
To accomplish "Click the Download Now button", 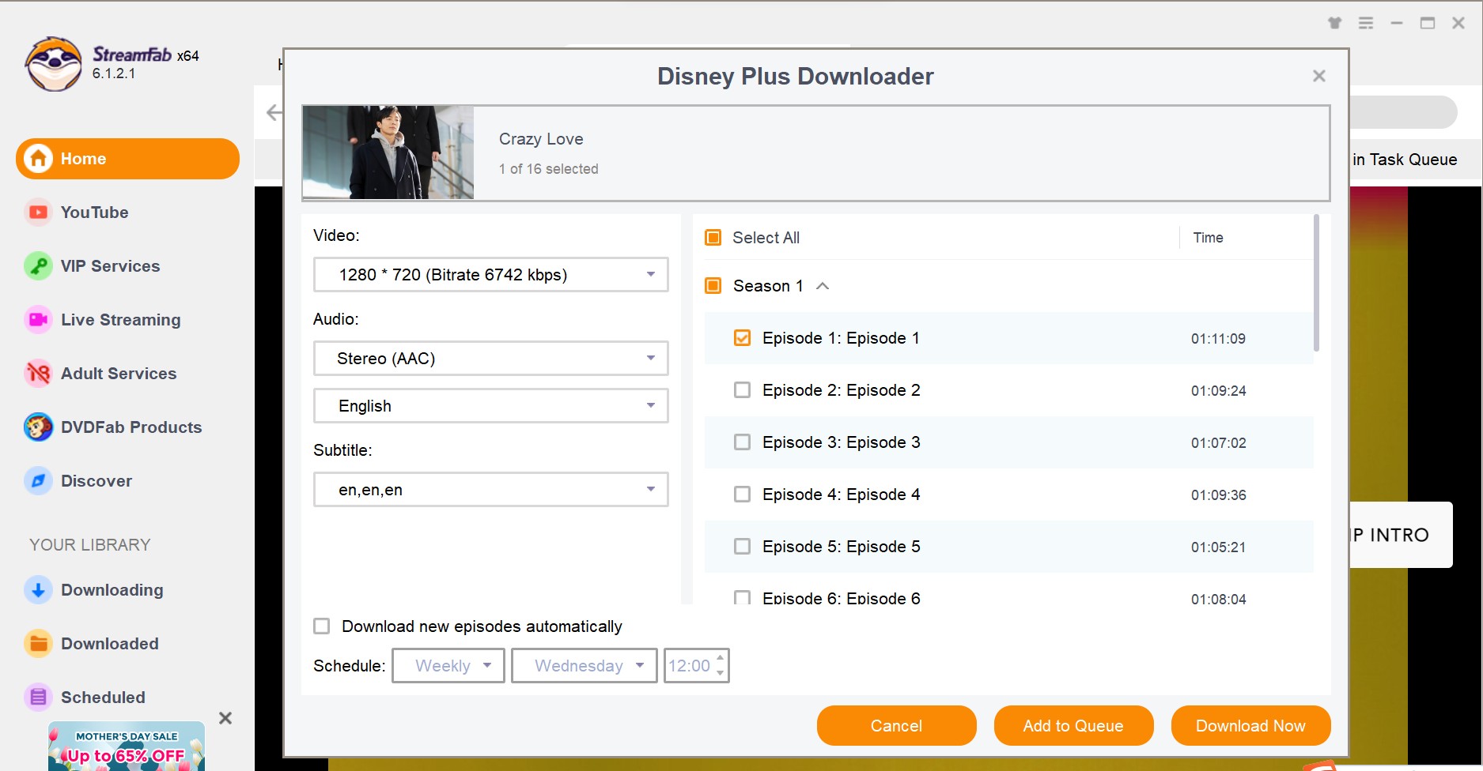I will (x=1250, y=726).
